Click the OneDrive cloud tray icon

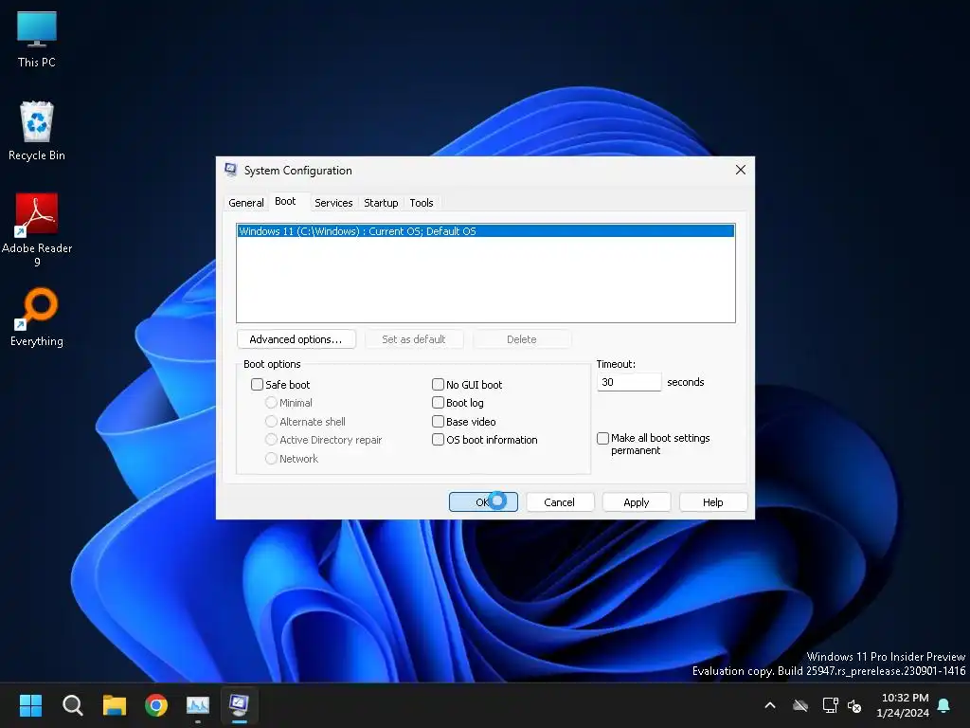click(x=800, y=705)
